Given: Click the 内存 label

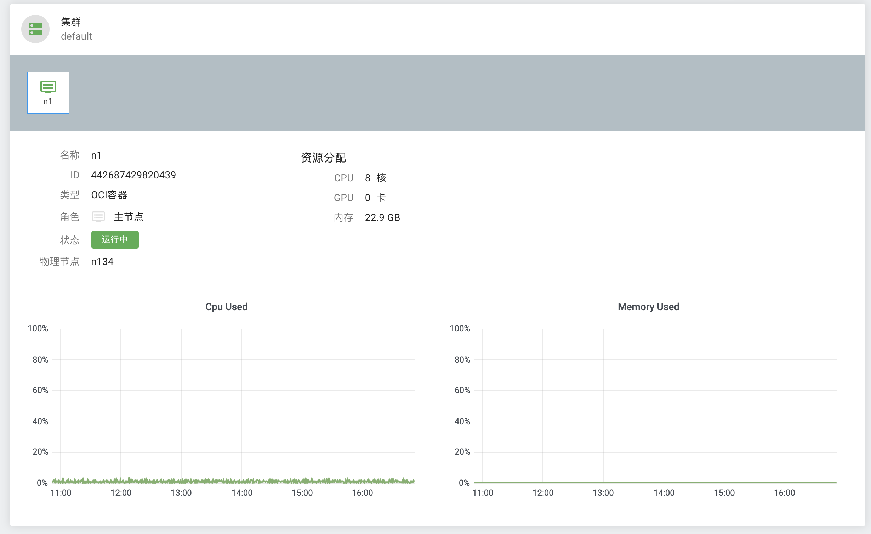Looking at the screenshot, I should pyautogui.click(x=343, y=217).
